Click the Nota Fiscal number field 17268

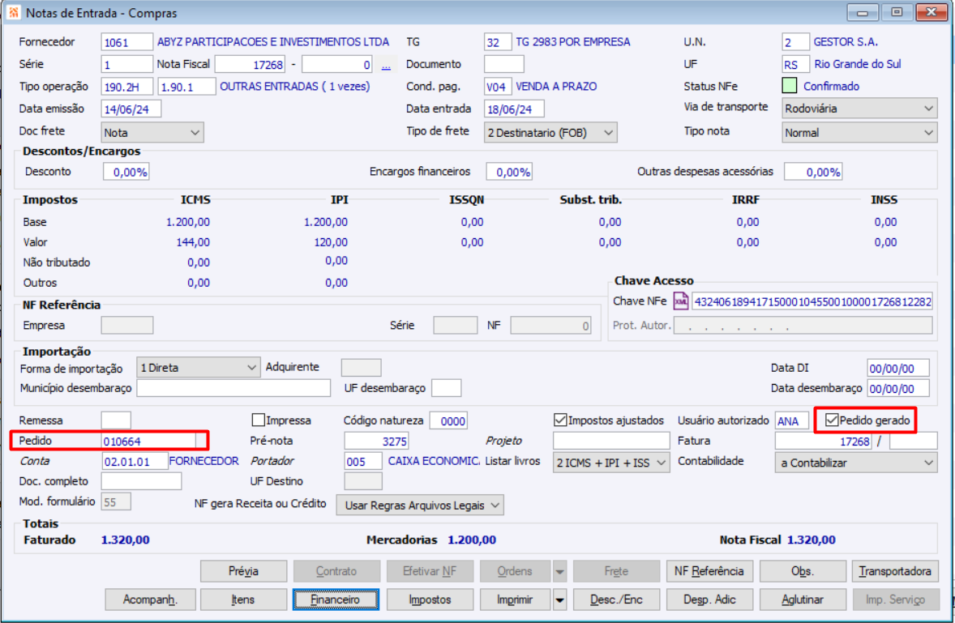[251, 64]
